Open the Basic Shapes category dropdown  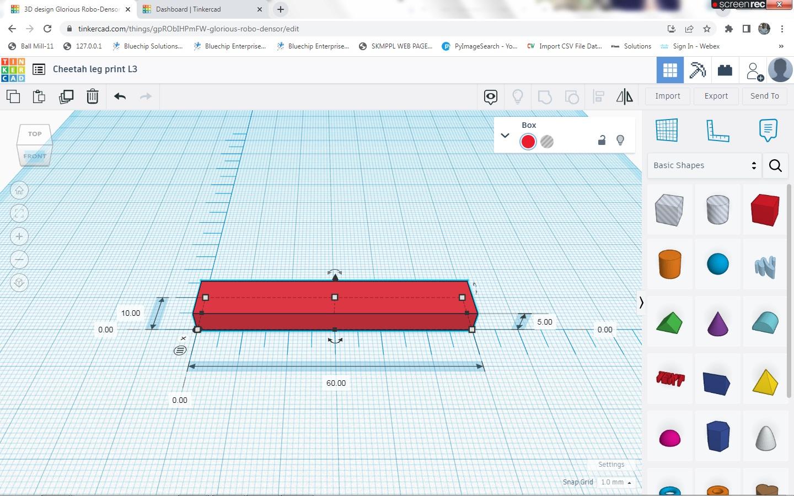coord(705,165)
